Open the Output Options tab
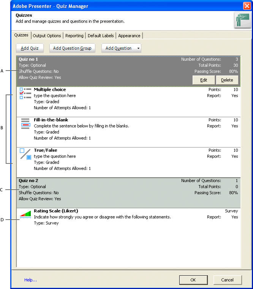253x289 pixels. point(47,36)
